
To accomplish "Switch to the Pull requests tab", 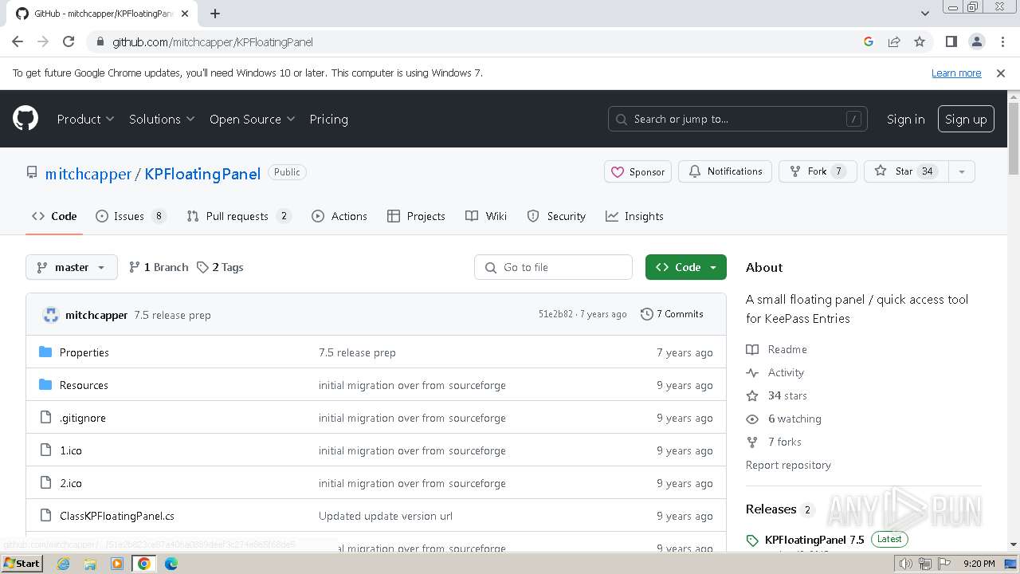I will pos(238,216).
